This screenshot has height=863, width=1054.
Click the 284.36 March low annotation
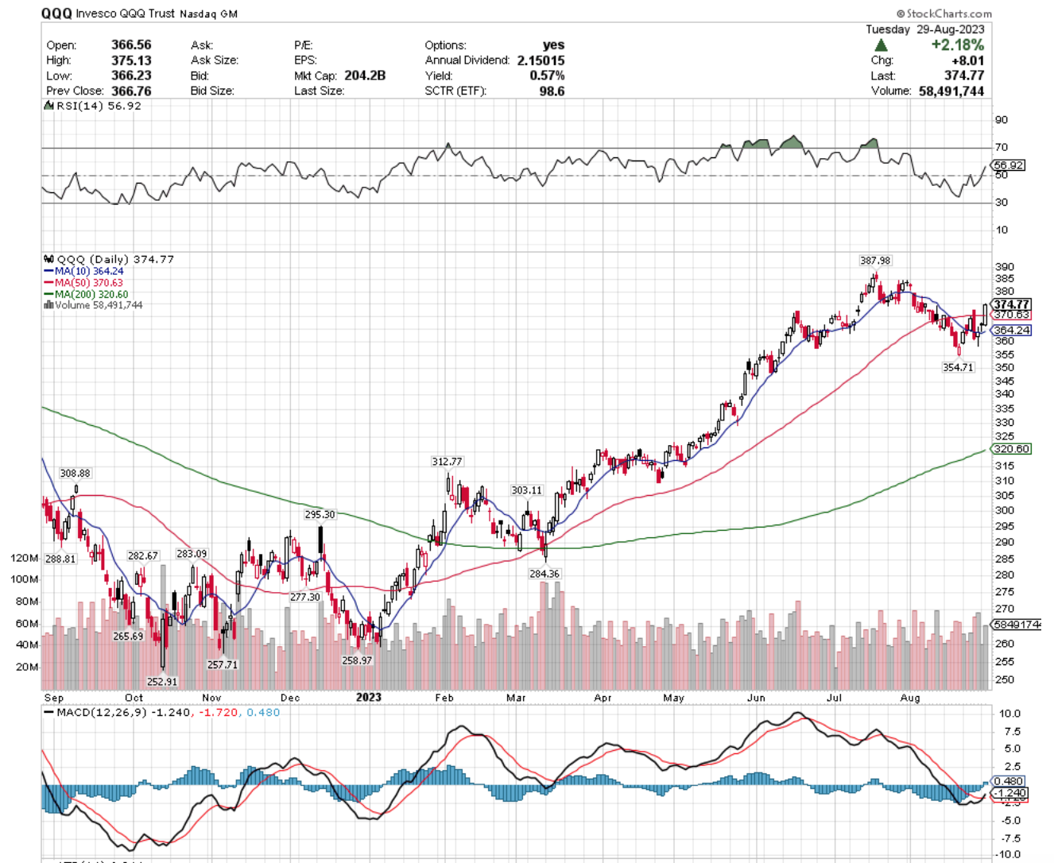[x=544, y=573]
